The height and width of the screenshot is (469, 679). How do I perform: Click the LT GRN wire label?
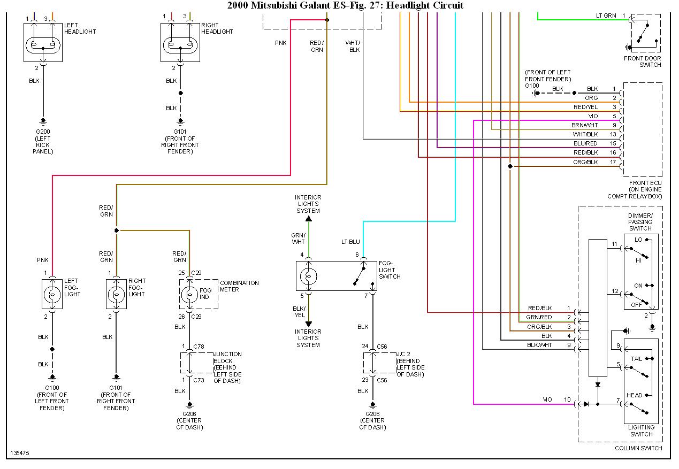coord(606,16)
